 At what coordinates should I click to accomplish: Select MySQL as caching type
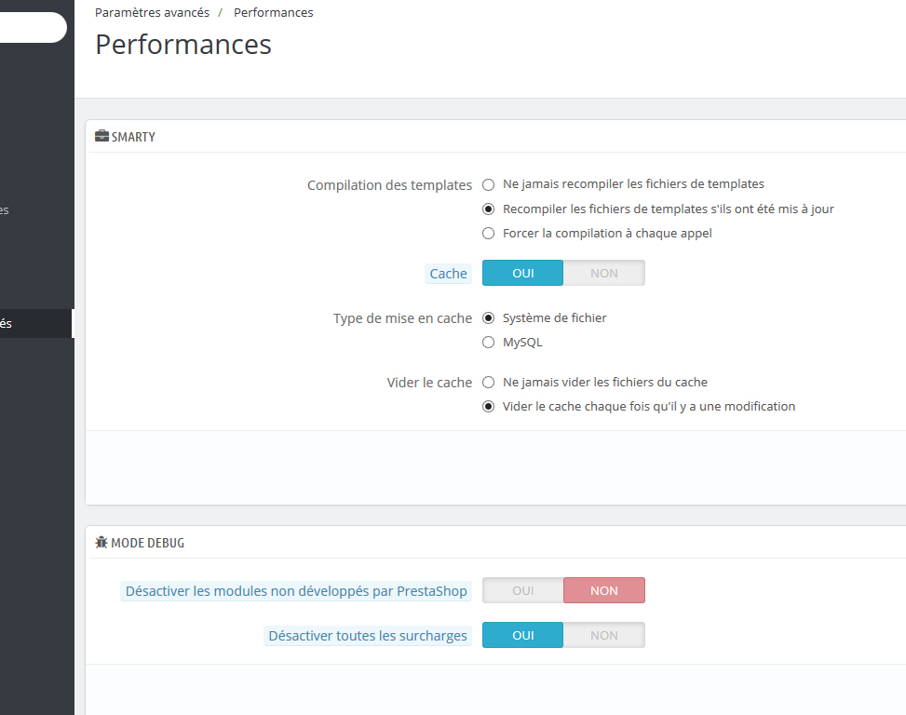click(489, 343)
